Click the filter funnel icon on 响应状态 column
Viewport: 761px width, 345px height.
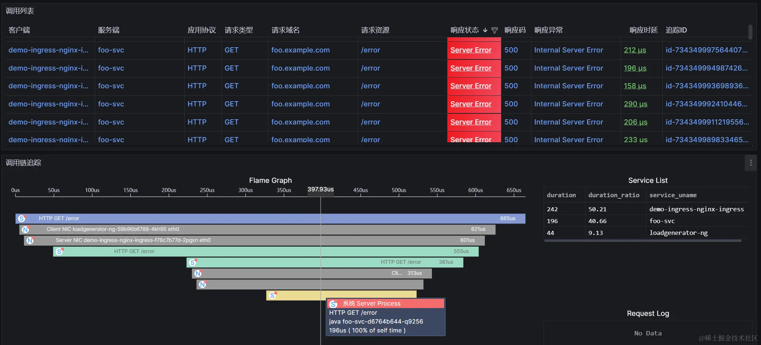coord(495,30)
